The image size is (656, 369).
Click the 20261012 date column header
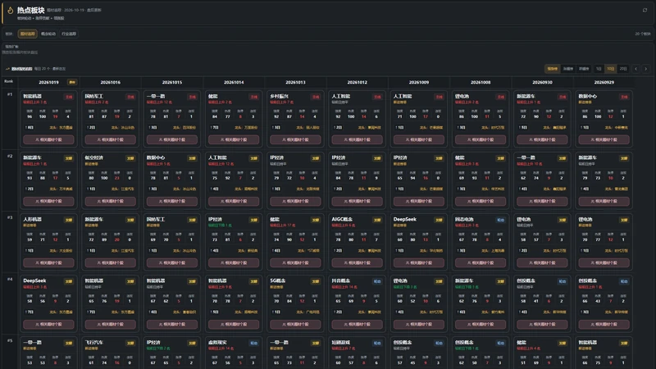[x=358, y=83]
